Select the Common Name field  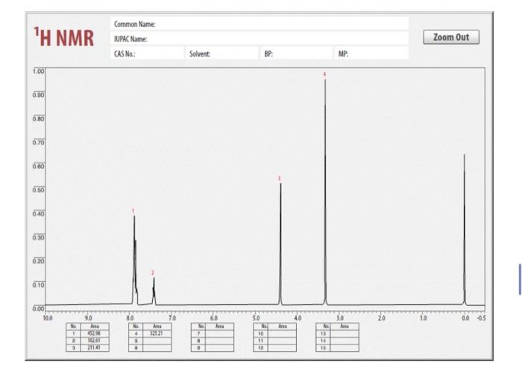click(x=260, y=24)
